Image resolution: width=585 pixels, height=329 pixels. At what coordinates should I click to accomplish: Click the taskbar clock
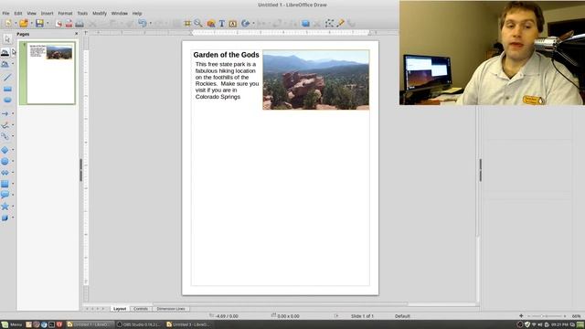559,325
